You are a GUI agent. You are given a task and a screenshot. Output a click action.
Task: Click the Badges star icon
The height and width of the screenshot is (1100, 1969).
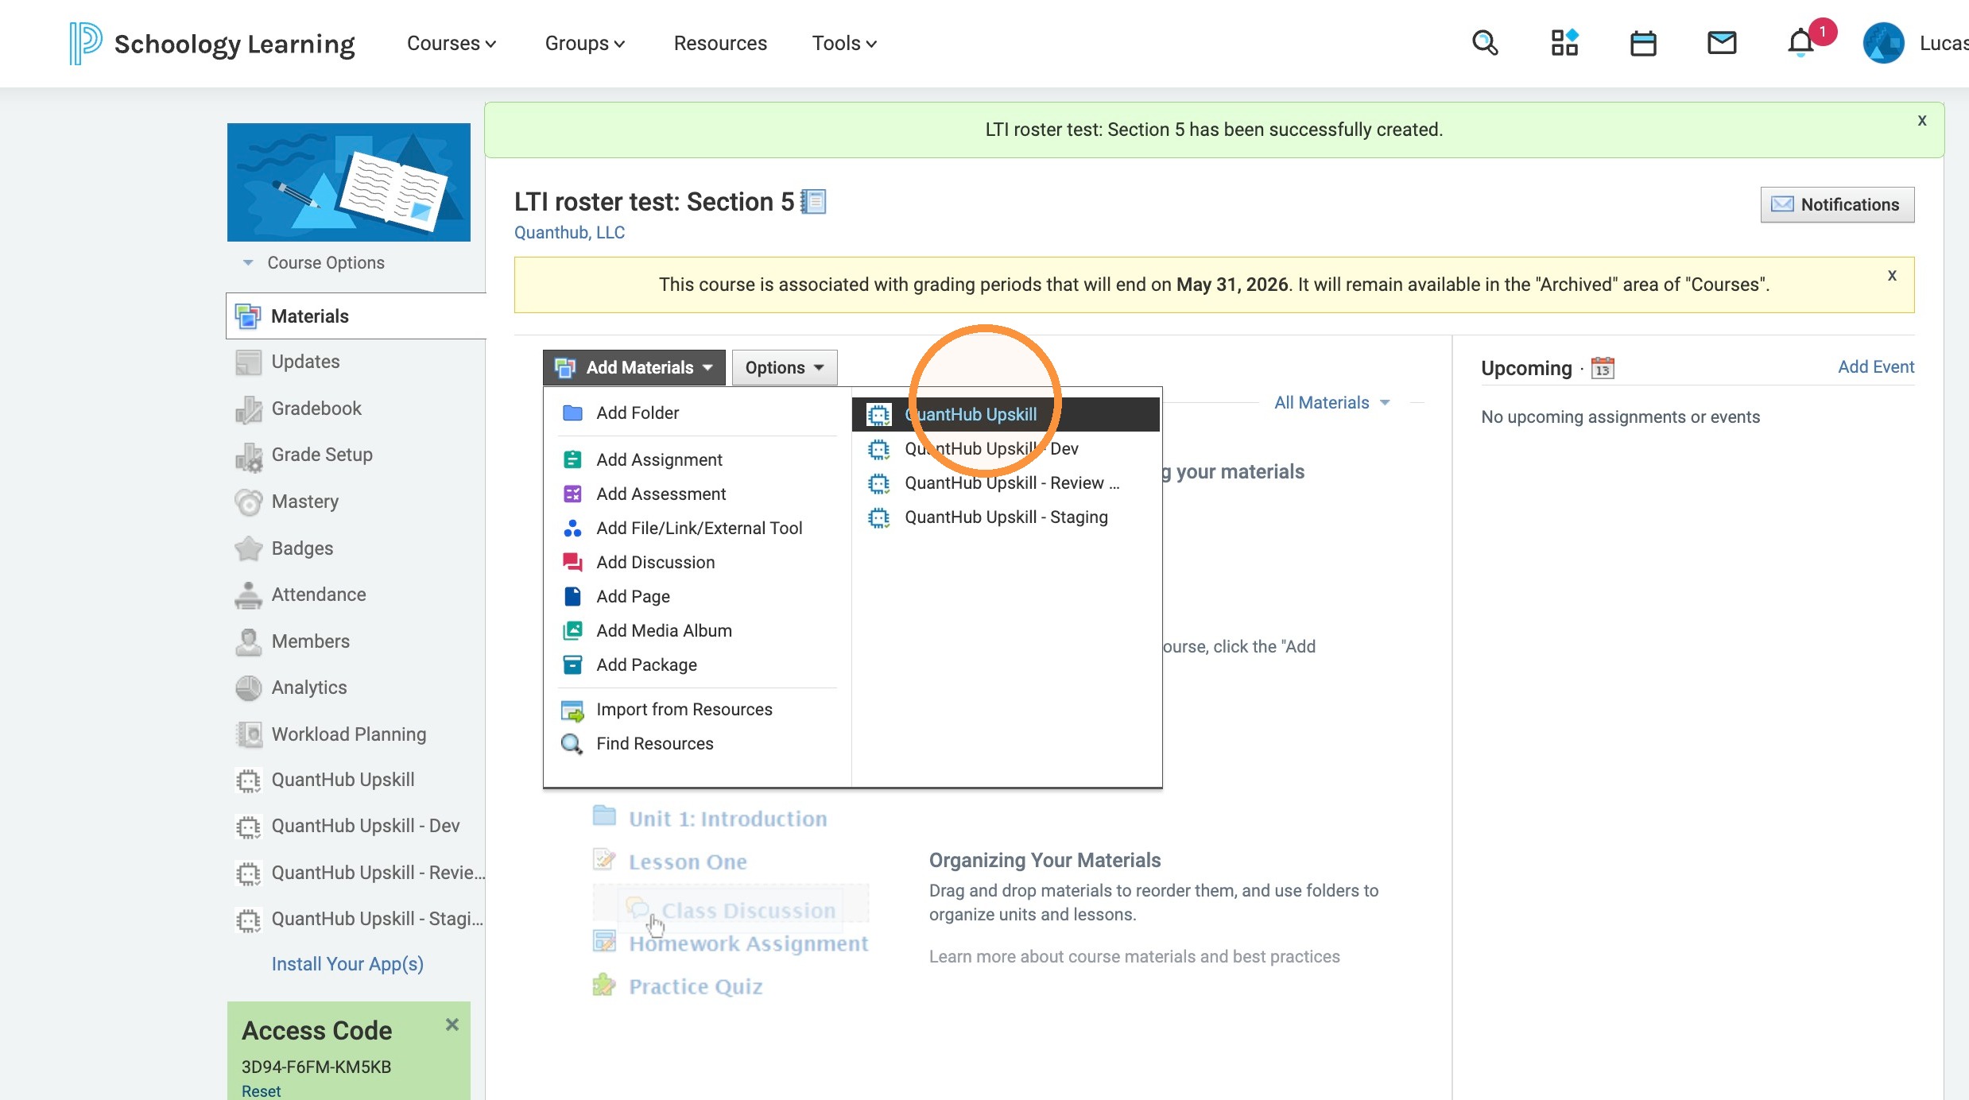249,548
